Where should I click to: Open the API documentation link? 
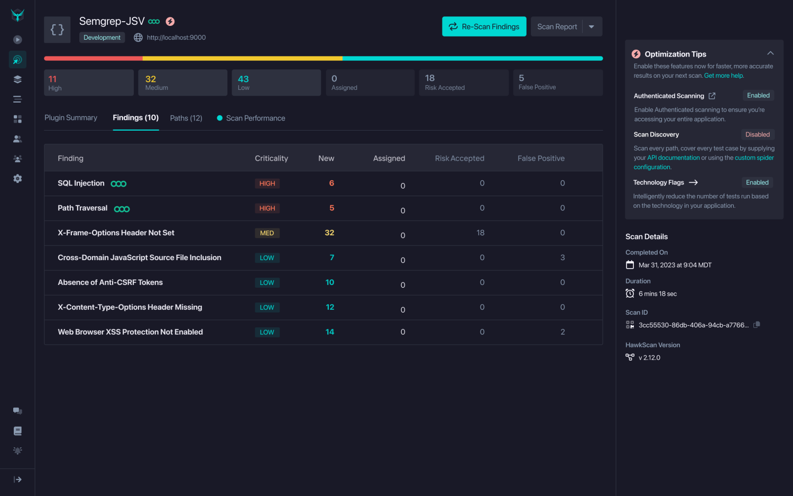pyautogui.click(x=674, y=158)
